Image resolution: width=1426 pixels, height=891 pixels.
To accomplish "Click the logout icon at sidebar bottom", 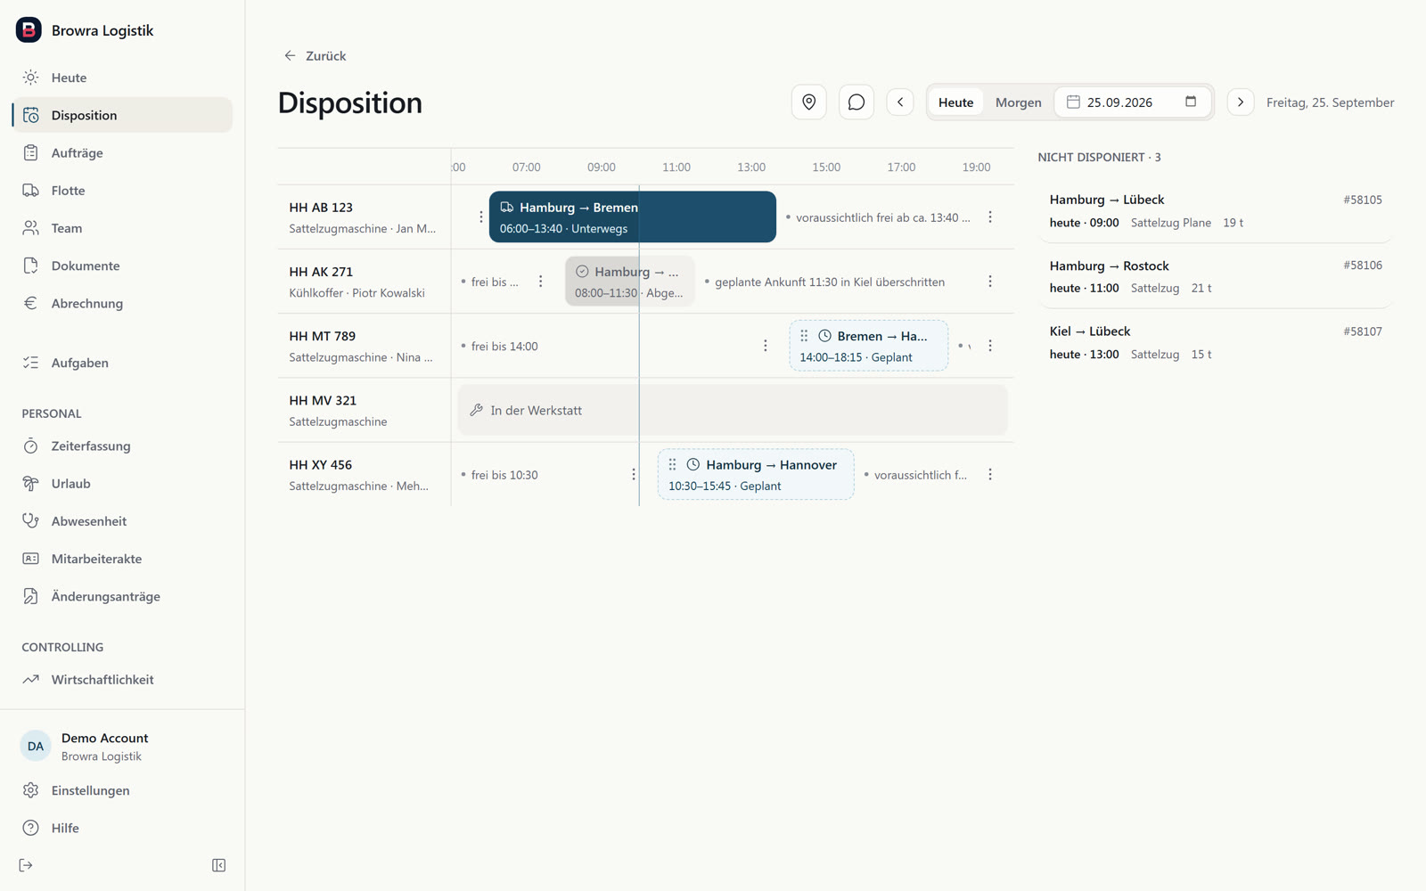I will point(26,865).
